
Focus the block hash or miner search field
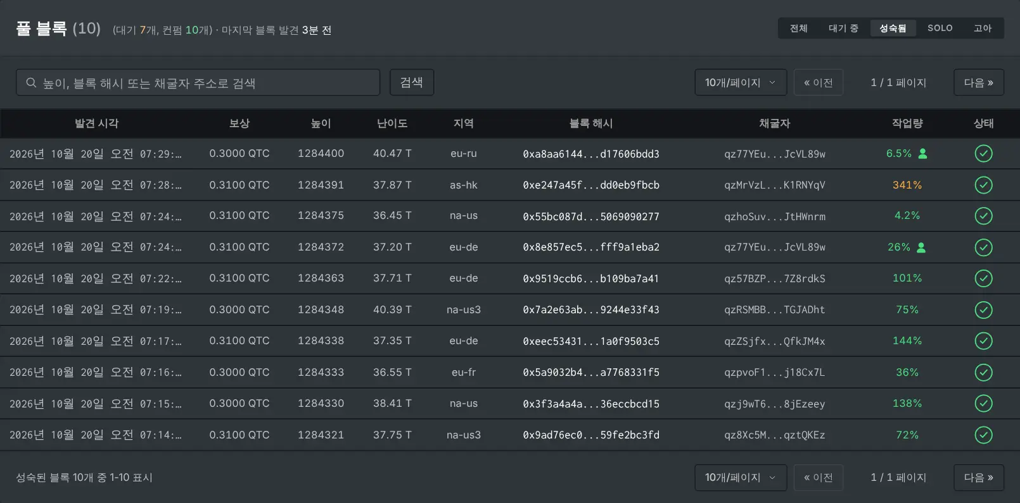(x=198, y=82)
